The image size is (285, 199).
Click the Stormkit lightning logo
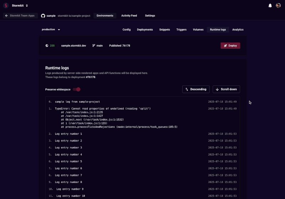[x=6, y=5]
